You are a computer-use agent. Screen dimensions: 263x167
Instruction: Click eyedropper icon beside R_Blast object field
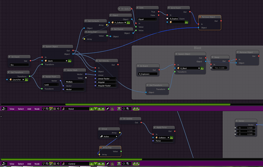pos(202,68)
